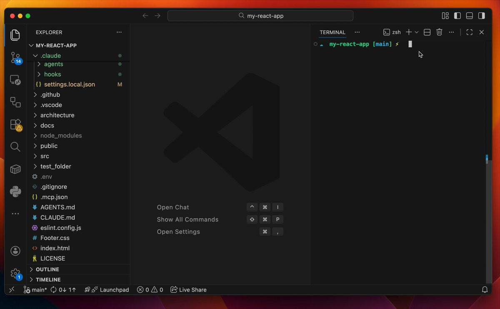Show additional views ellipsis in activity bar
The width and height of the screenshot is (500, 309).
coord(15,214)
